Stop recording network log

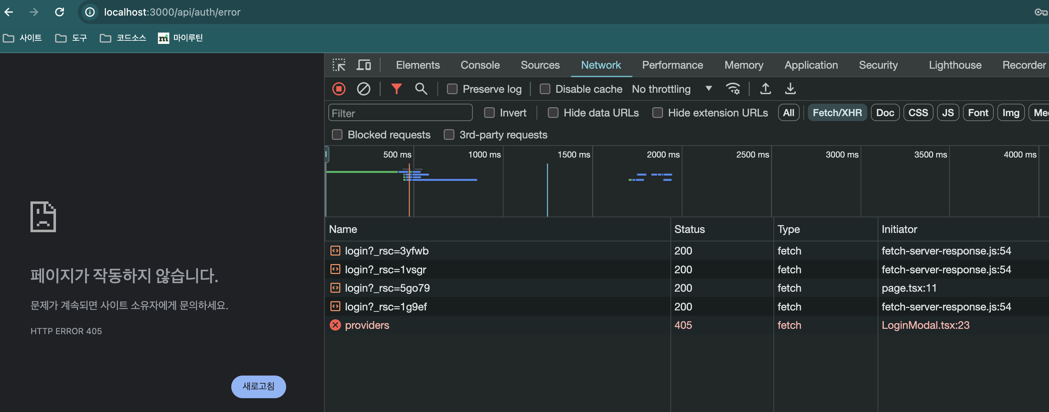click(x=339, y=89)
